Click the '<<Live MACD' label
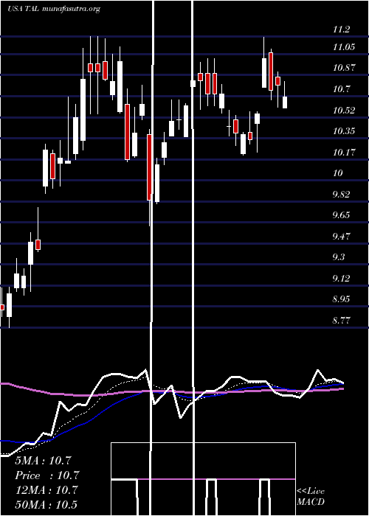Image resolution: width=369 pixels, height=516 pixels. click(x=311, y=497)
